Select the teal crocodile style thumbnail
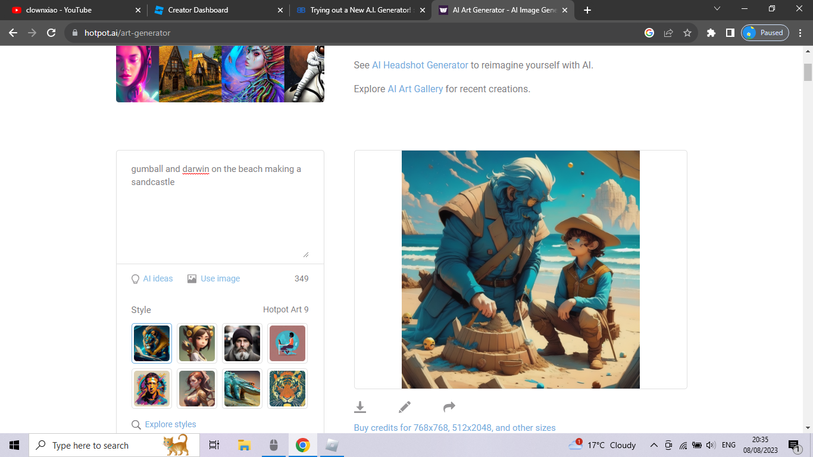This screenshot has width=813, height=457. click(242, 389)
